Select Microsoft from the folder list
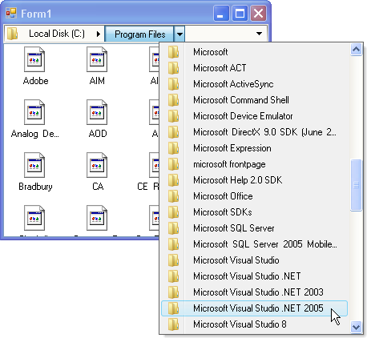This screenshot has height=338, width=367. (x=255, y=52)
